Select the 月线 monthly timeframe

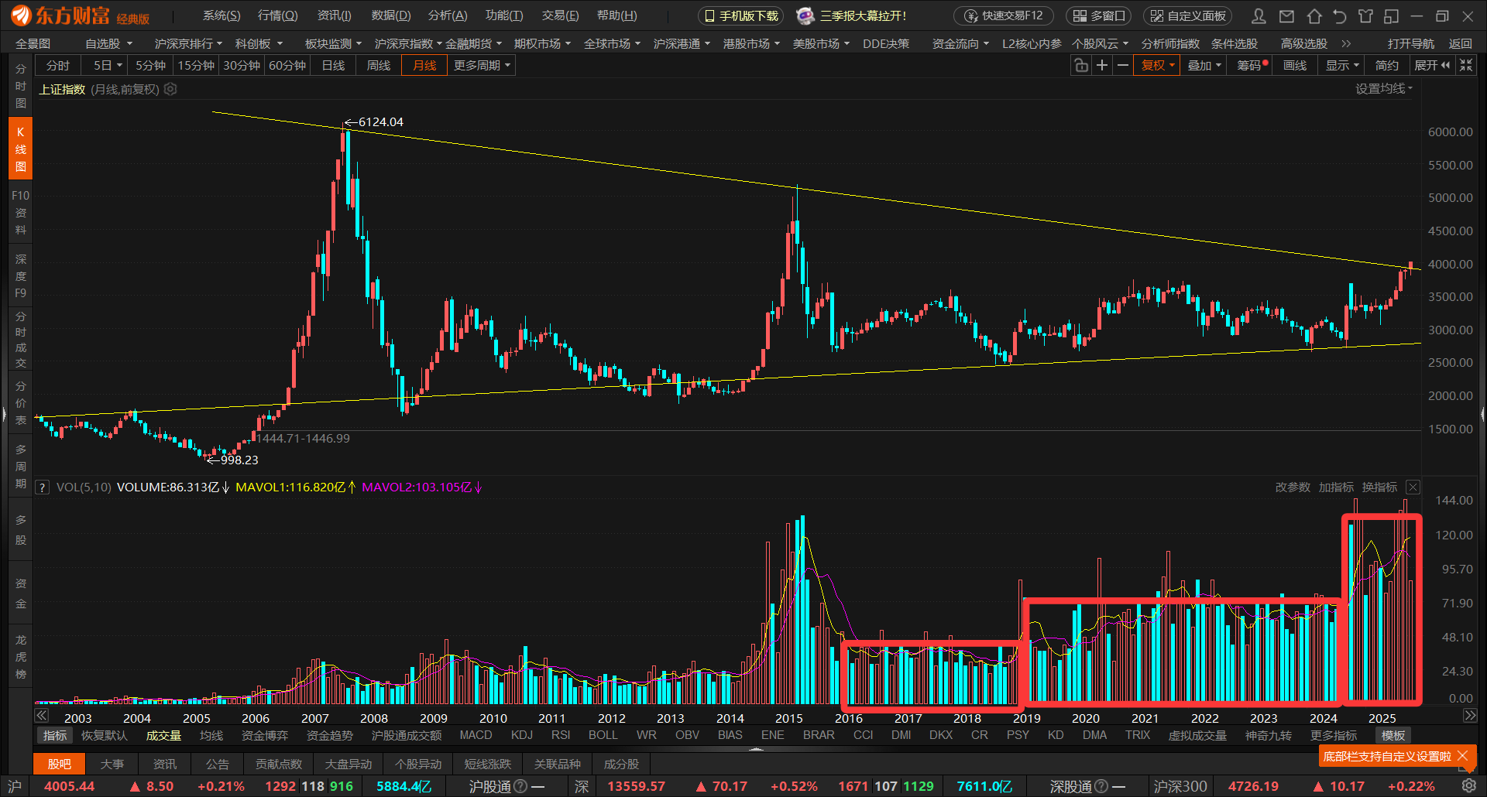tap(424, 66)
